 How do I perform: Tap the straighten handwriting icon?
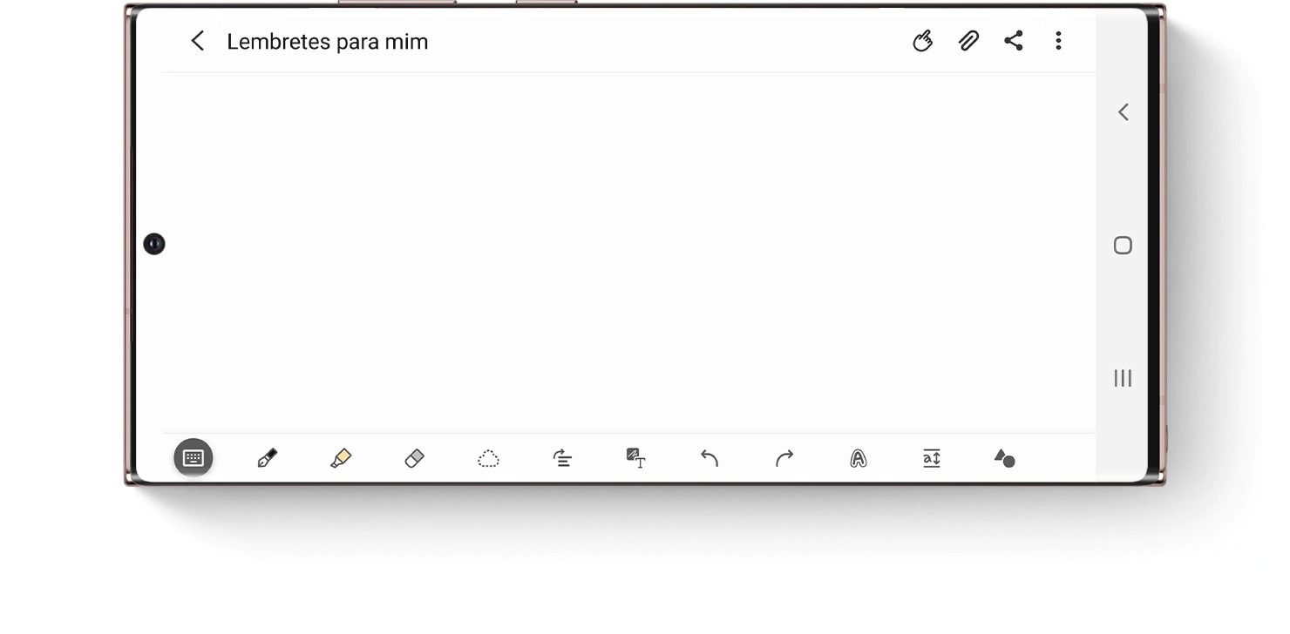tap(562, 458)
